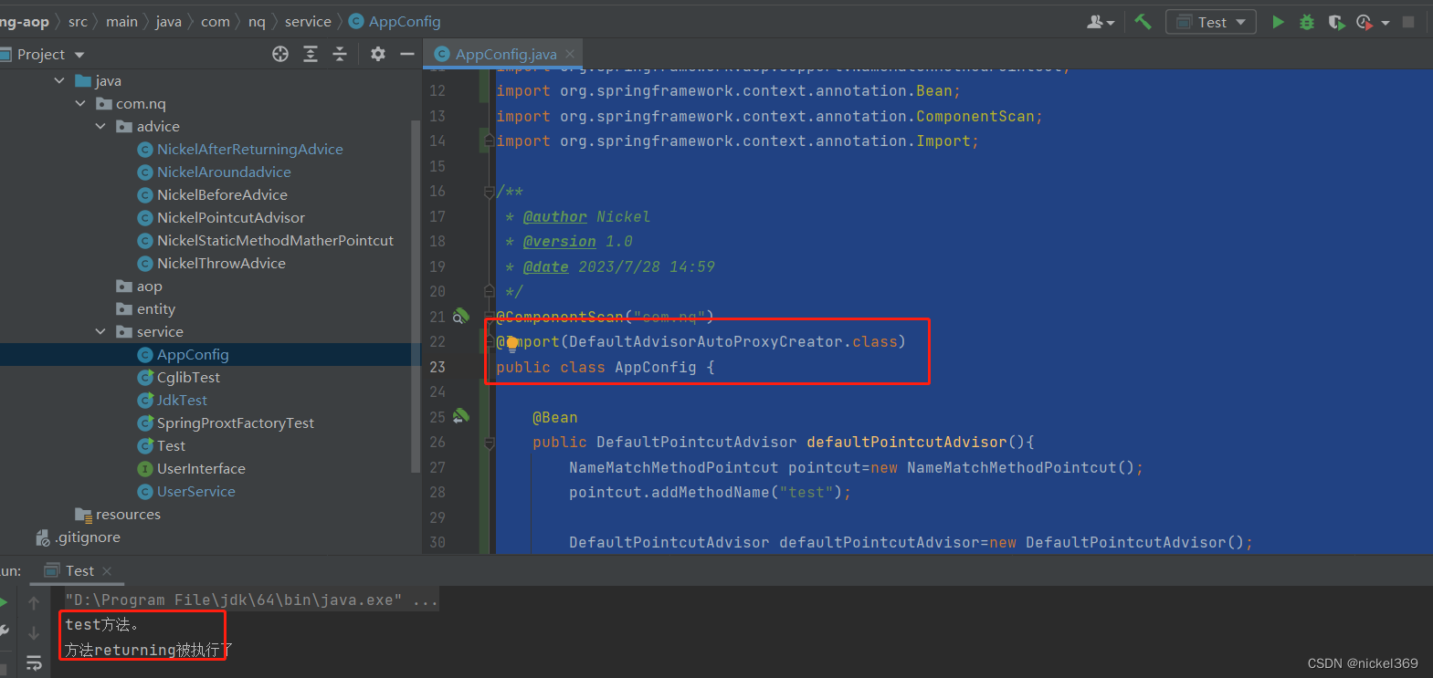Open NickelPointcutAdvisor class
Screen dimensions: 1433x678
coord(230,218)
